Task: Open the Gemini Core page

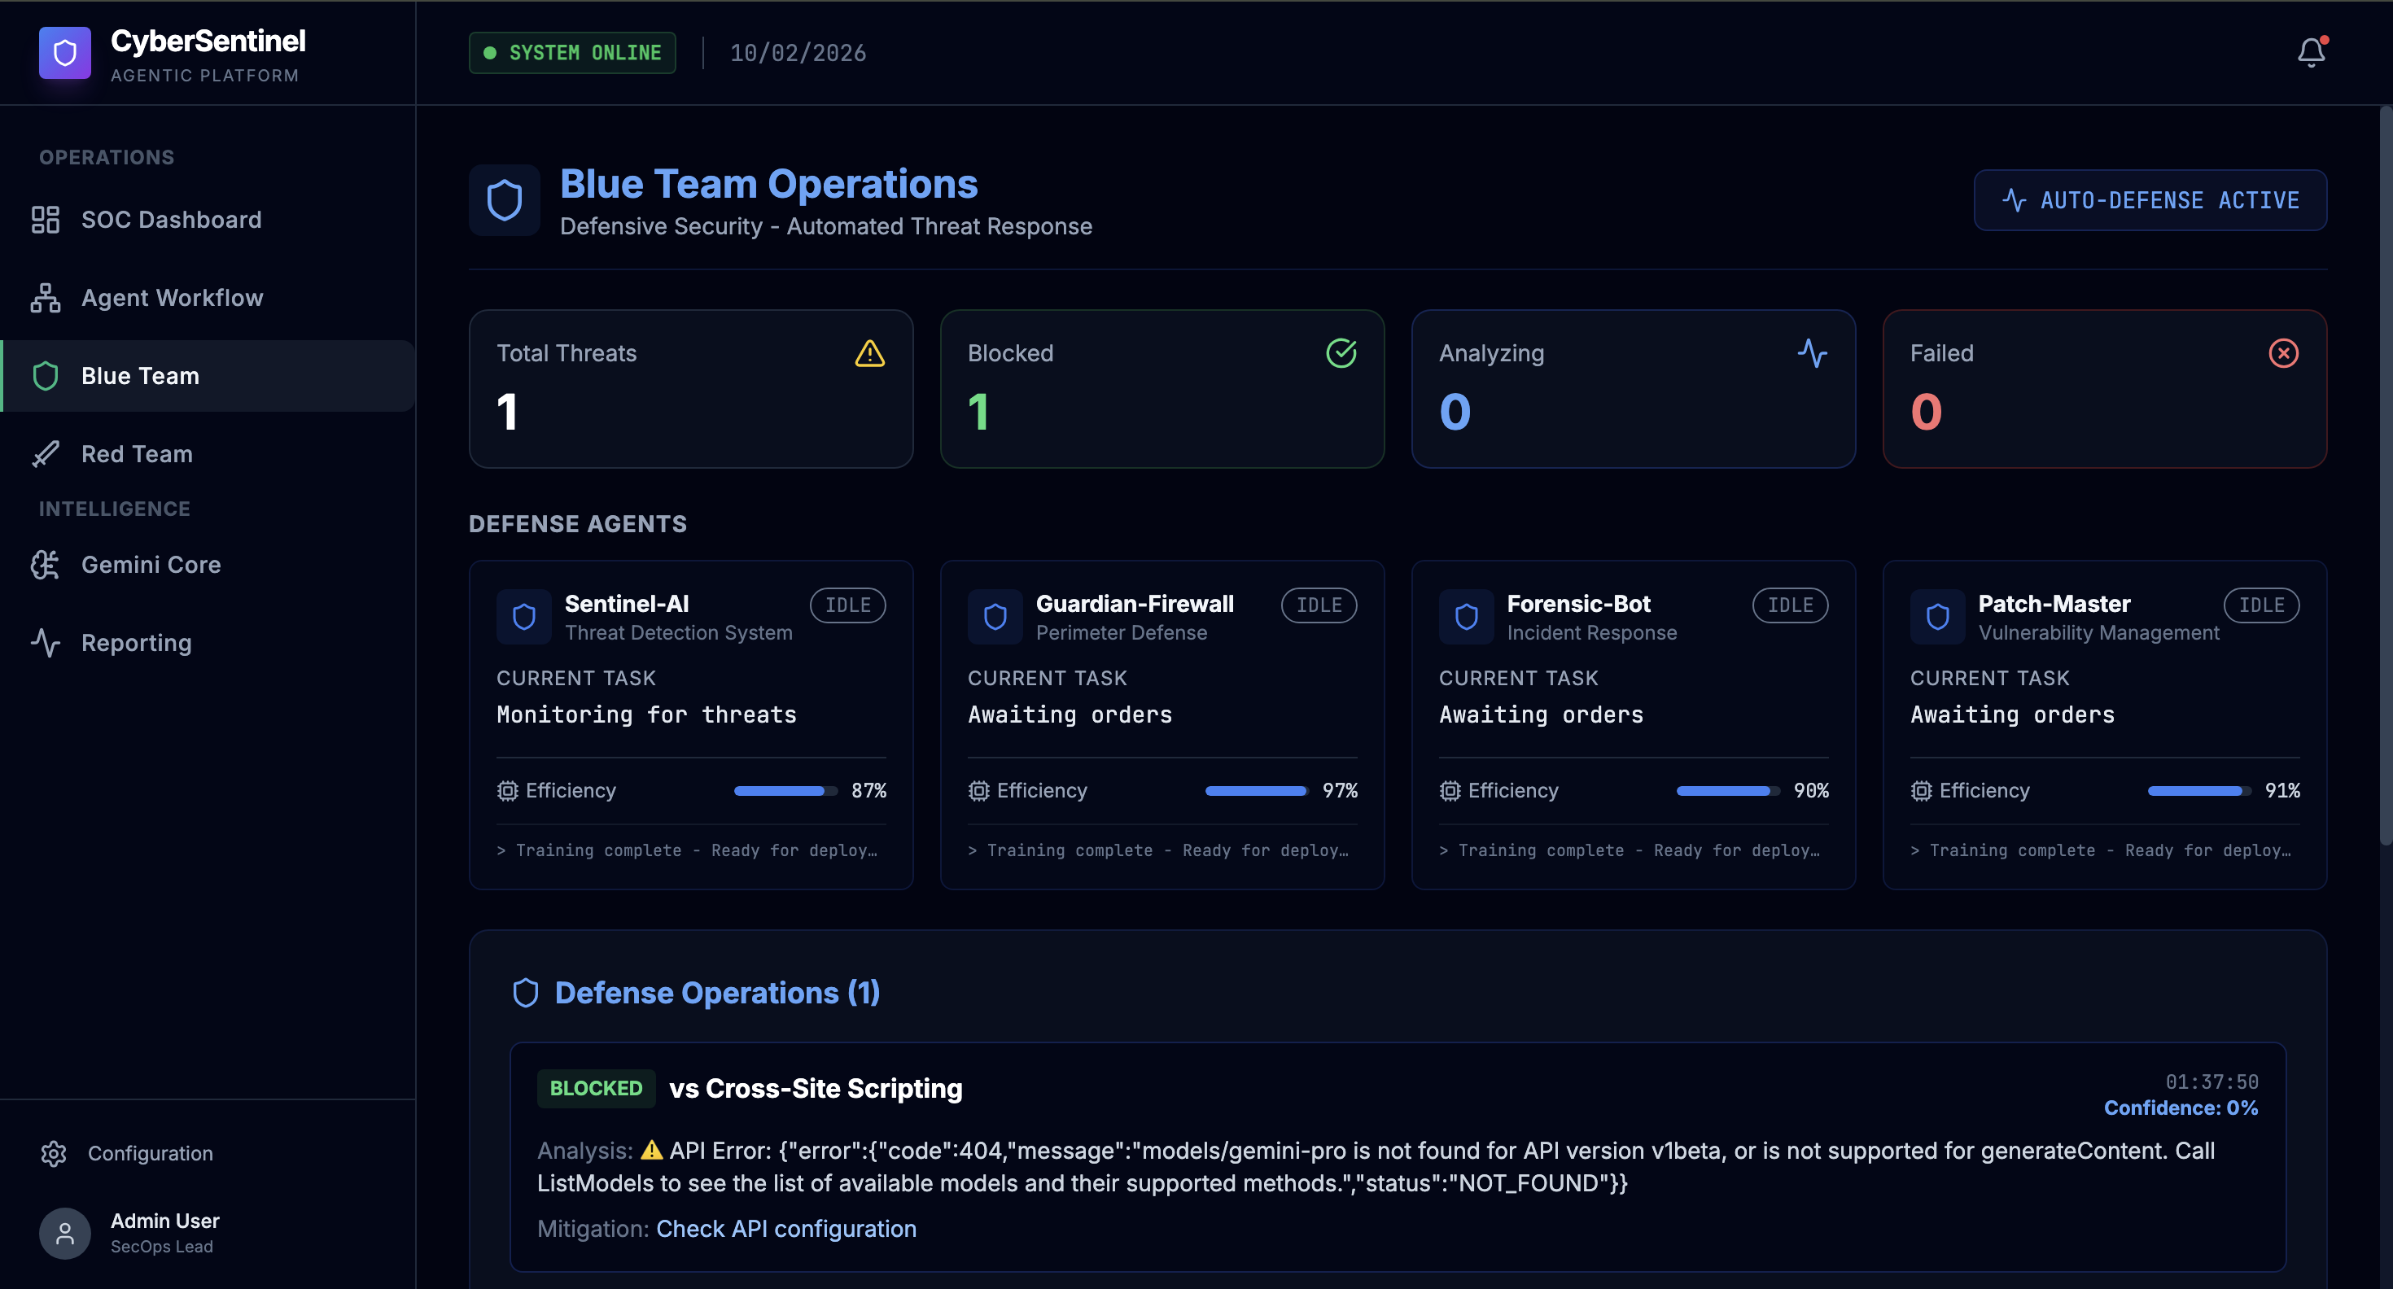Action: (x=151, y=564)
